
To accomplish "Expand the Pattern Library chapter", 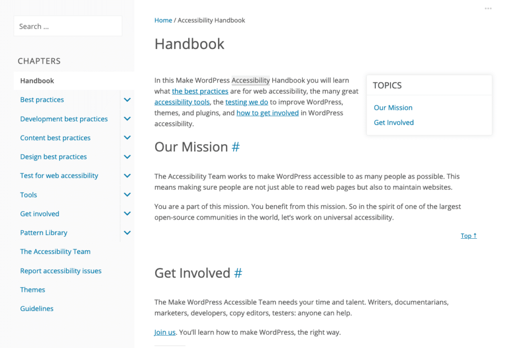I will (127, 232).
